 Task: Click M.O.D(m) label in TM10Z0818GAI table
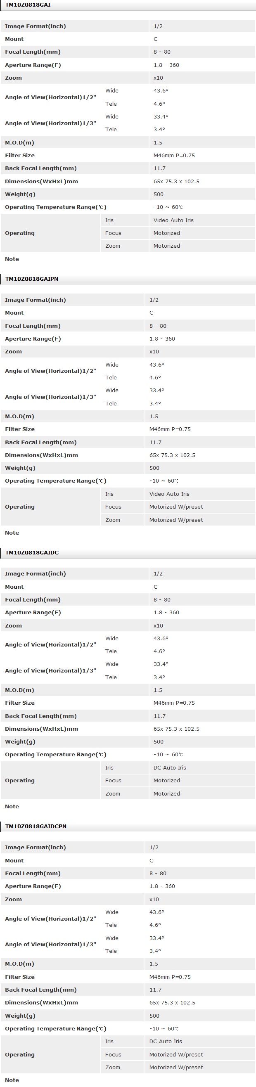pos(19,142)
